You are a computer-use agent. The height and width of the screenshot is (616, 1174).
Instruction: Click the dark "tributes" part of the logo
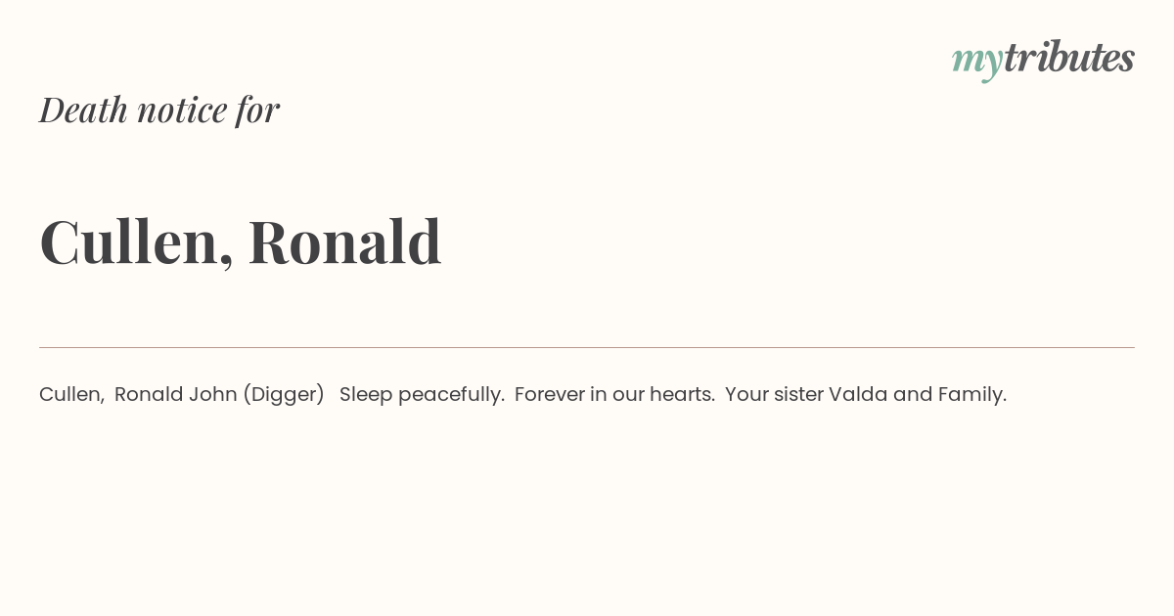(x=1069, y=58)
